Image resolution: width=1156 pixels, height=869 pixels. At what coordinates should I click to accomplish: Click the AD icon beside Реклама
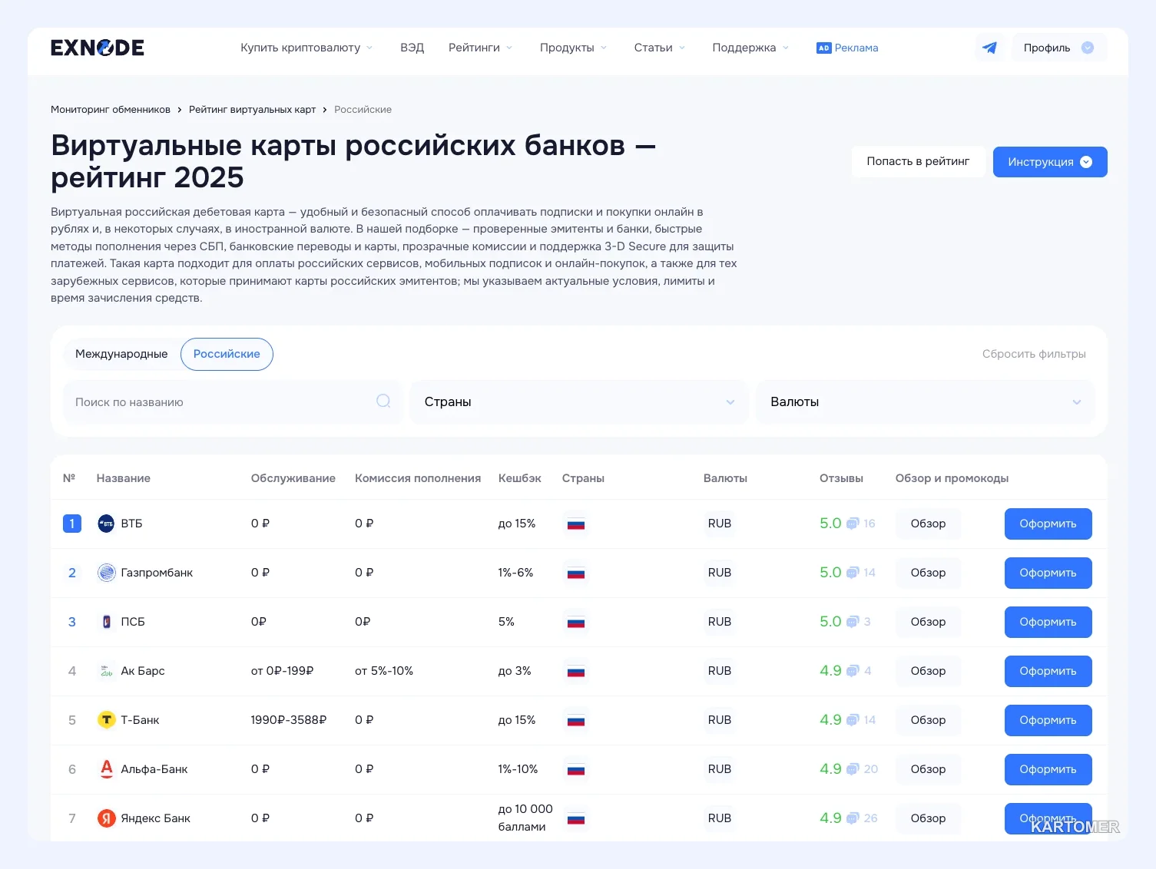(823, 48)
